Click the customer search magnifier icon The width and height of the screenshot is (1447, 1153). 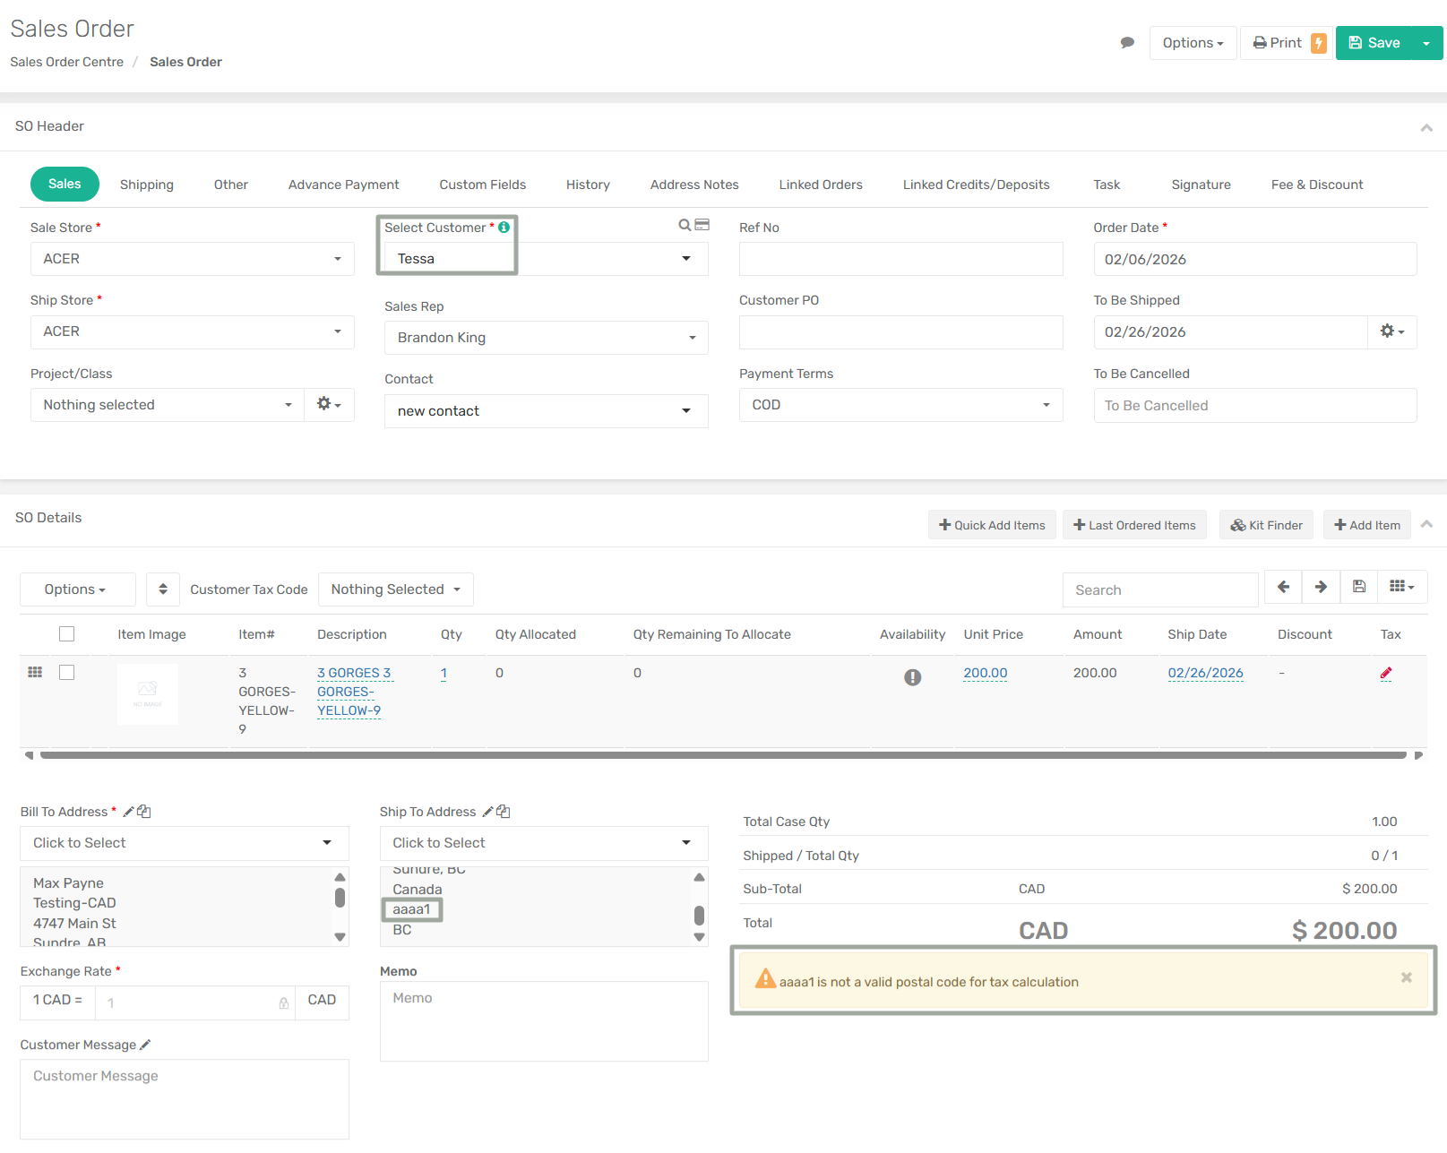[x=685, y=226]
